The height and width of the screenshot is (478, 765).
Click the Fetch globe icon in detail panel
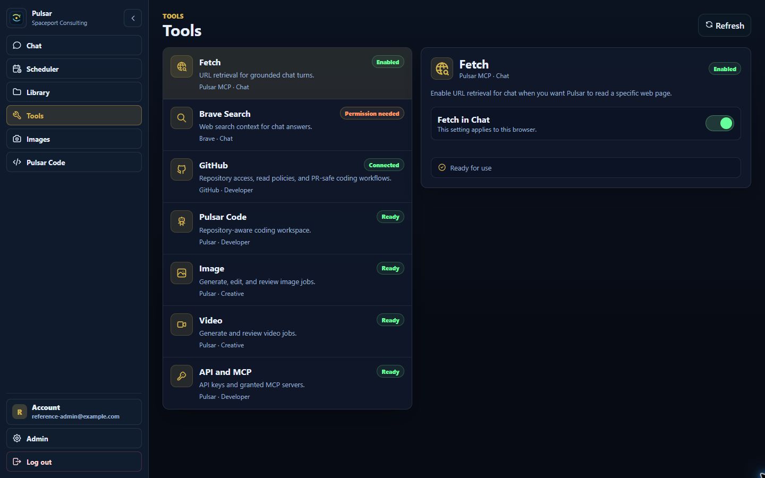pos(442,69)
